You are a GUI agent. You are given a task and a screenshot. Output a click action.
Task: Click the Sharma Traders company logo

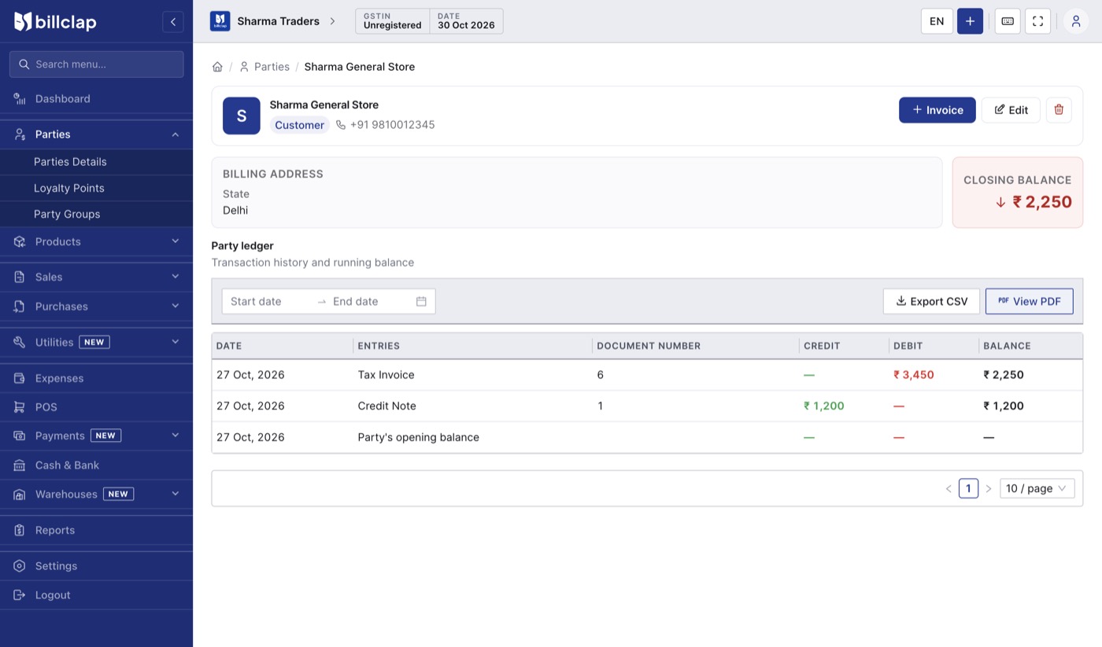220,21
